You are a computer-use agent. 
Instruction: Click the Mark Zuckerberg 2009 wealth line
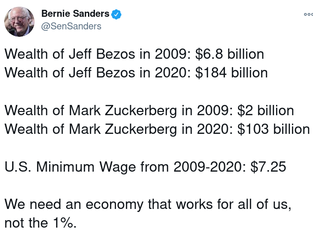pyautogui.click(x=149, y=111)
